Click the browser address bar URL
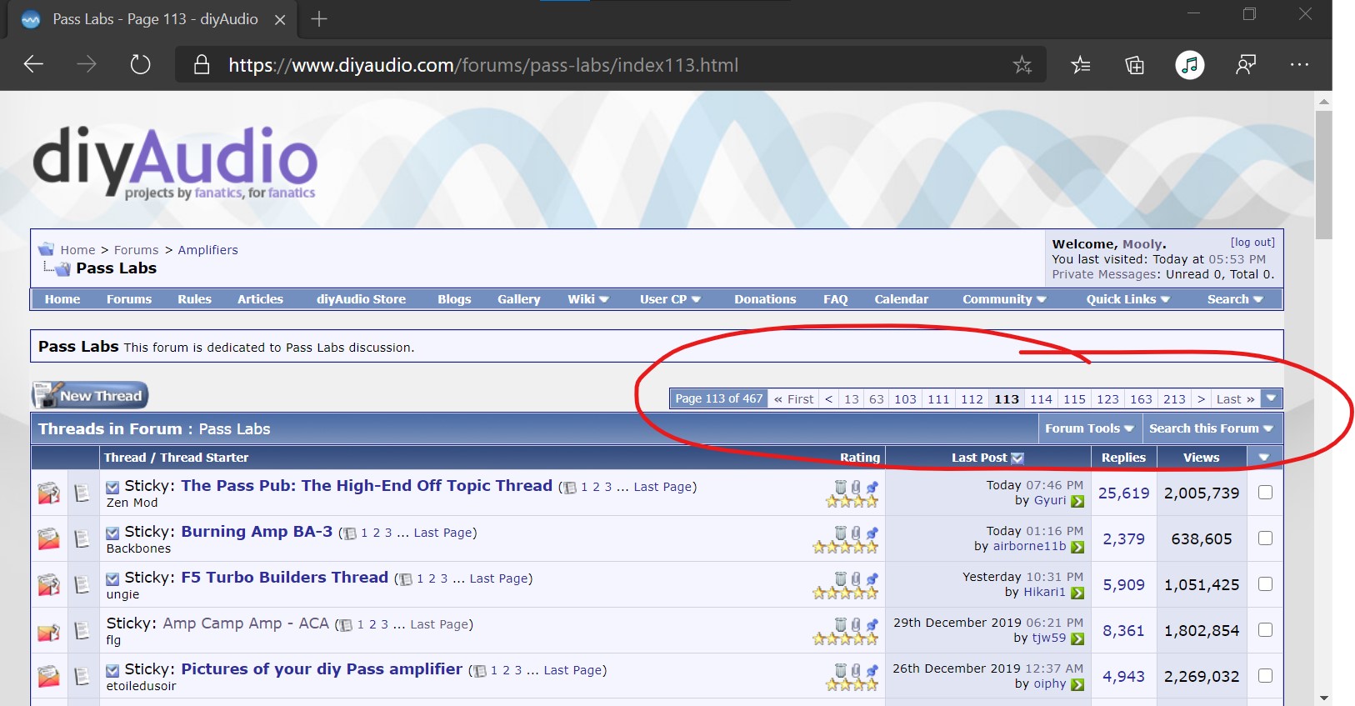The height and width of the screenshot is (706, 1355). tap(483, 65)
